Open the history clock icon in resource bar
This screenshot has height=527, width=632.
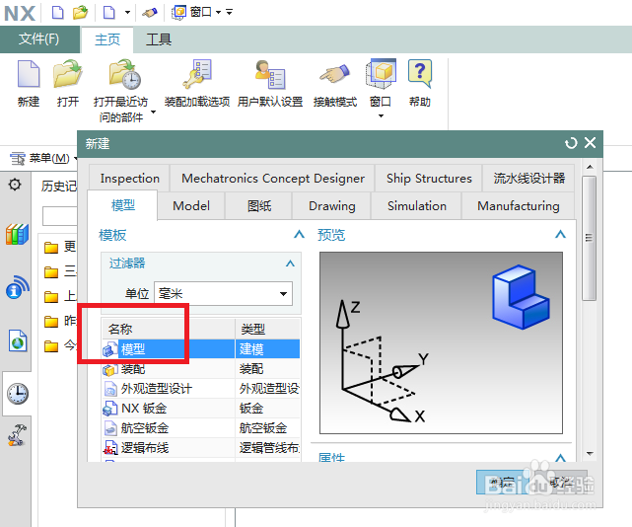tap(18, 394)
